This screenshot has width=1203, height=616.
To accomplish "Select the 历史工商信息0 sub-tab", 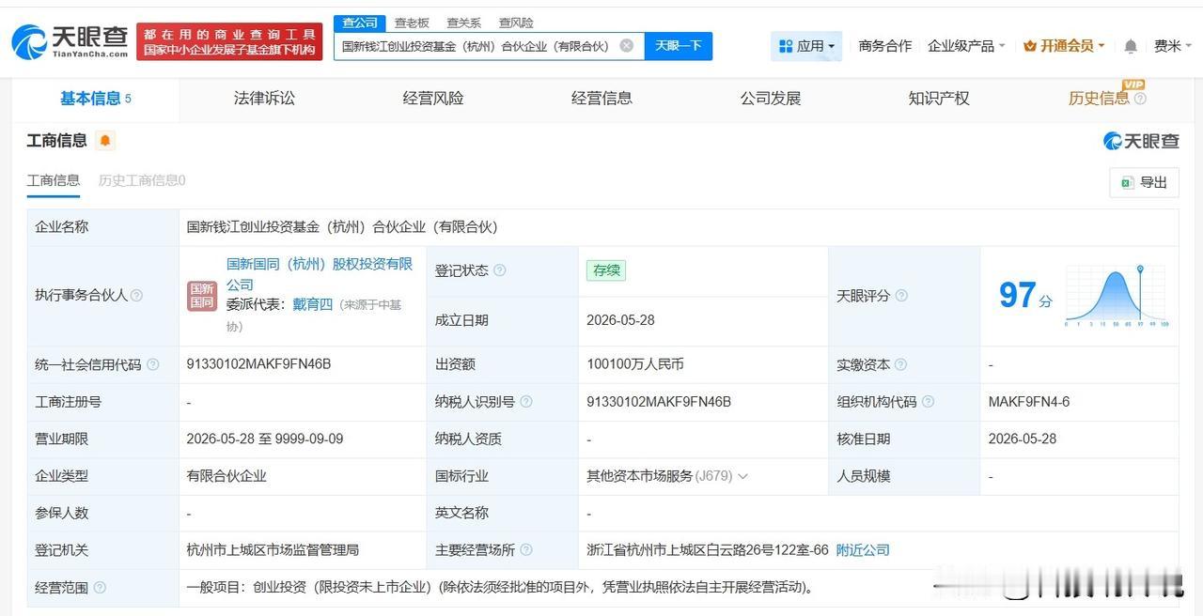I will tap(142, 180).
